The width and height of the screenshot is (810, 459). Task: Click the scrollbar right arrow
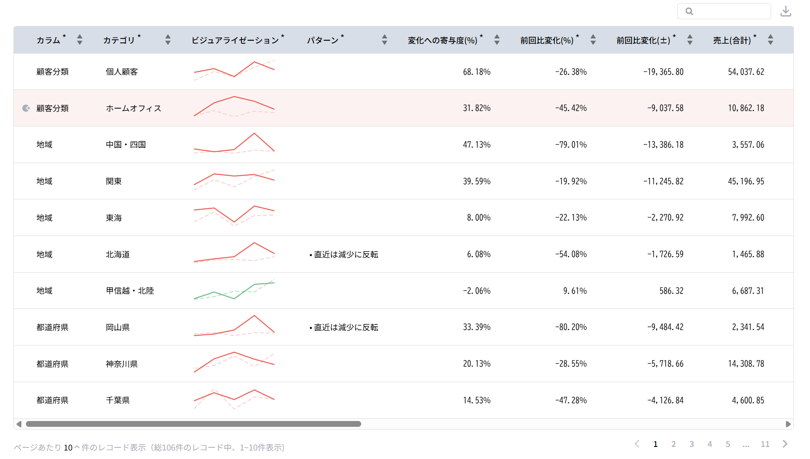coord(788,424)
